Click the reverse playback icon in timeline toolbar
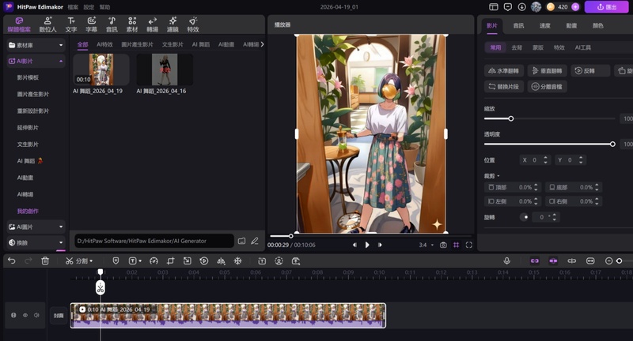The image size is (633, 341). (204, 261)
